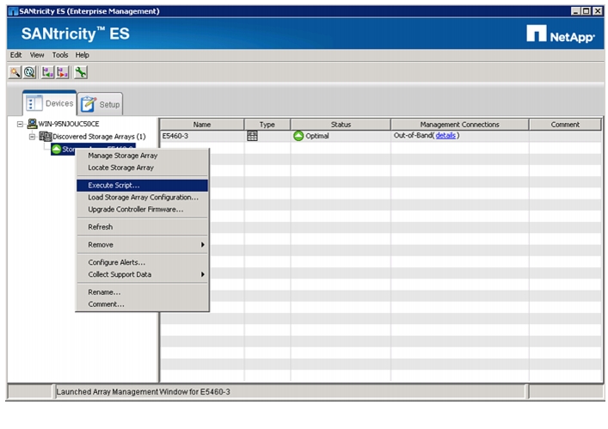The image size is (608, 429).
Task: Switch to the Devices tab
Action: click(x=50, y=103)
